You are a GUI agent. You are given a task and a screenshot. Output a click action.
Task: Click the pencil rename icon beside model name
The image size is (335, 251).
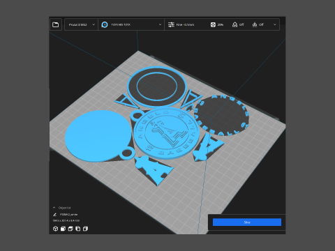coord(54,215)
